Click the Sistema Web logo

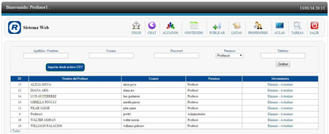click(x=14, y=28)
